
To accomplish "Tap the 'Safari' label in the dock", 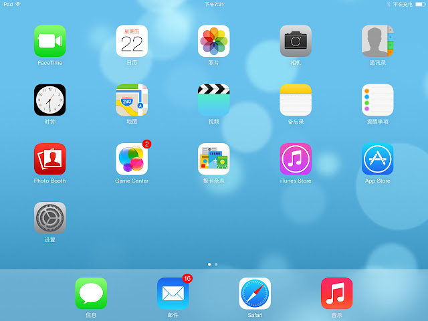I will pos(255,315).
